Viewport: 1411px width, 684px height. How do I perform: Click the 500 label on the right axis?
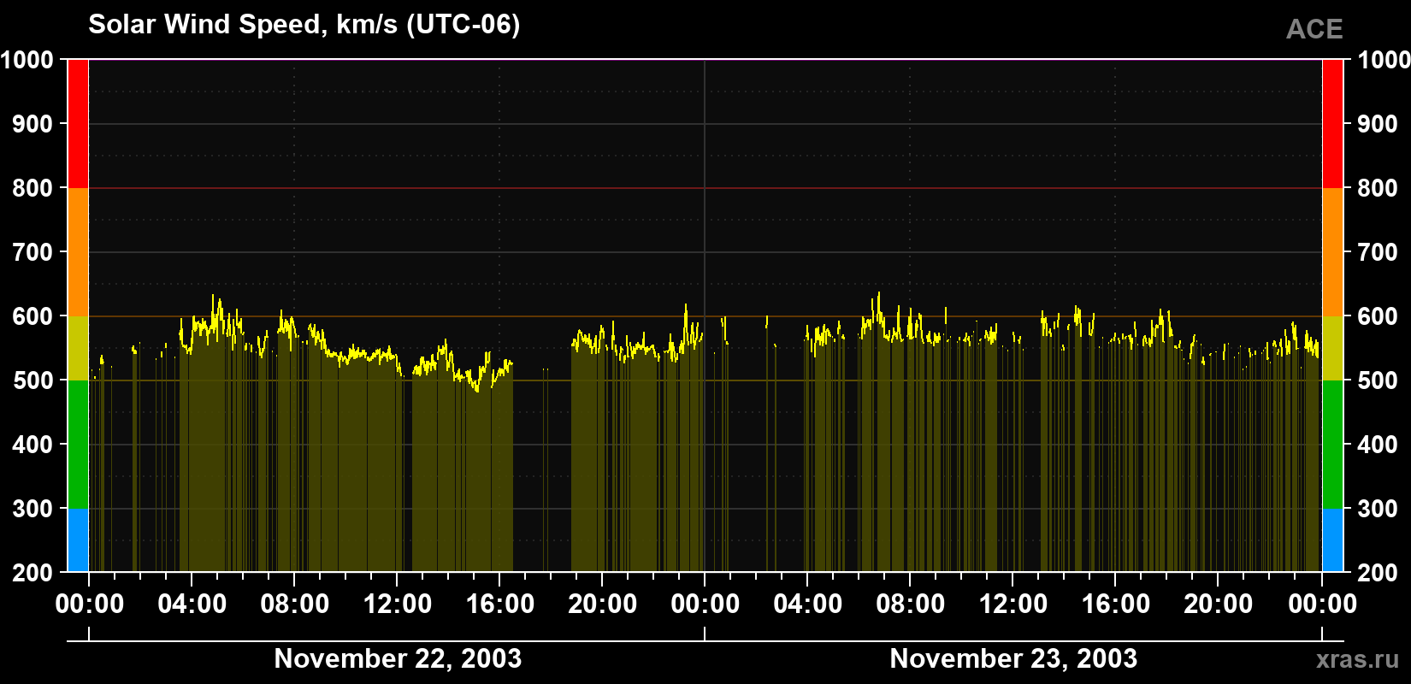tap(1379, 380)
